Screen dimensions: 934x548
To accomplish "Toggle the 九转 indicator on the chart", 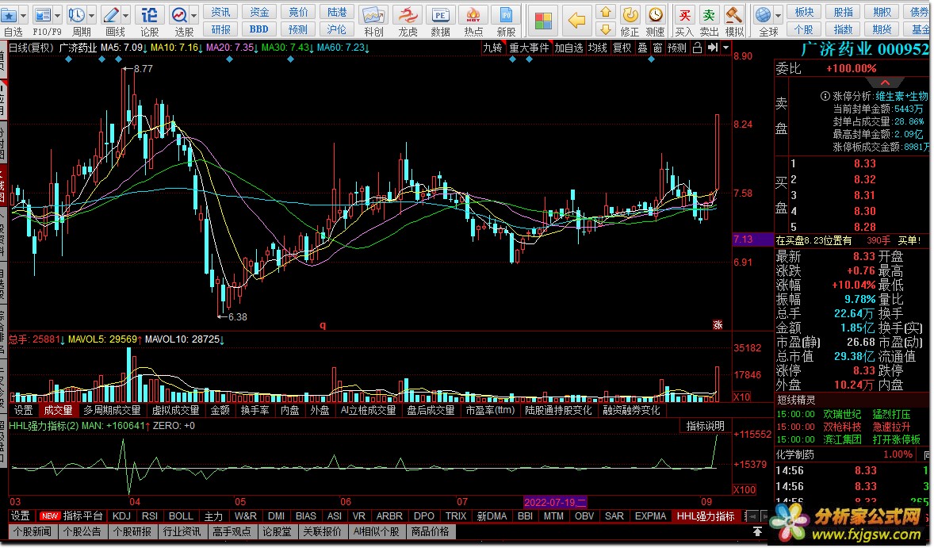I will pyautogui.click(x=492, y=48).
